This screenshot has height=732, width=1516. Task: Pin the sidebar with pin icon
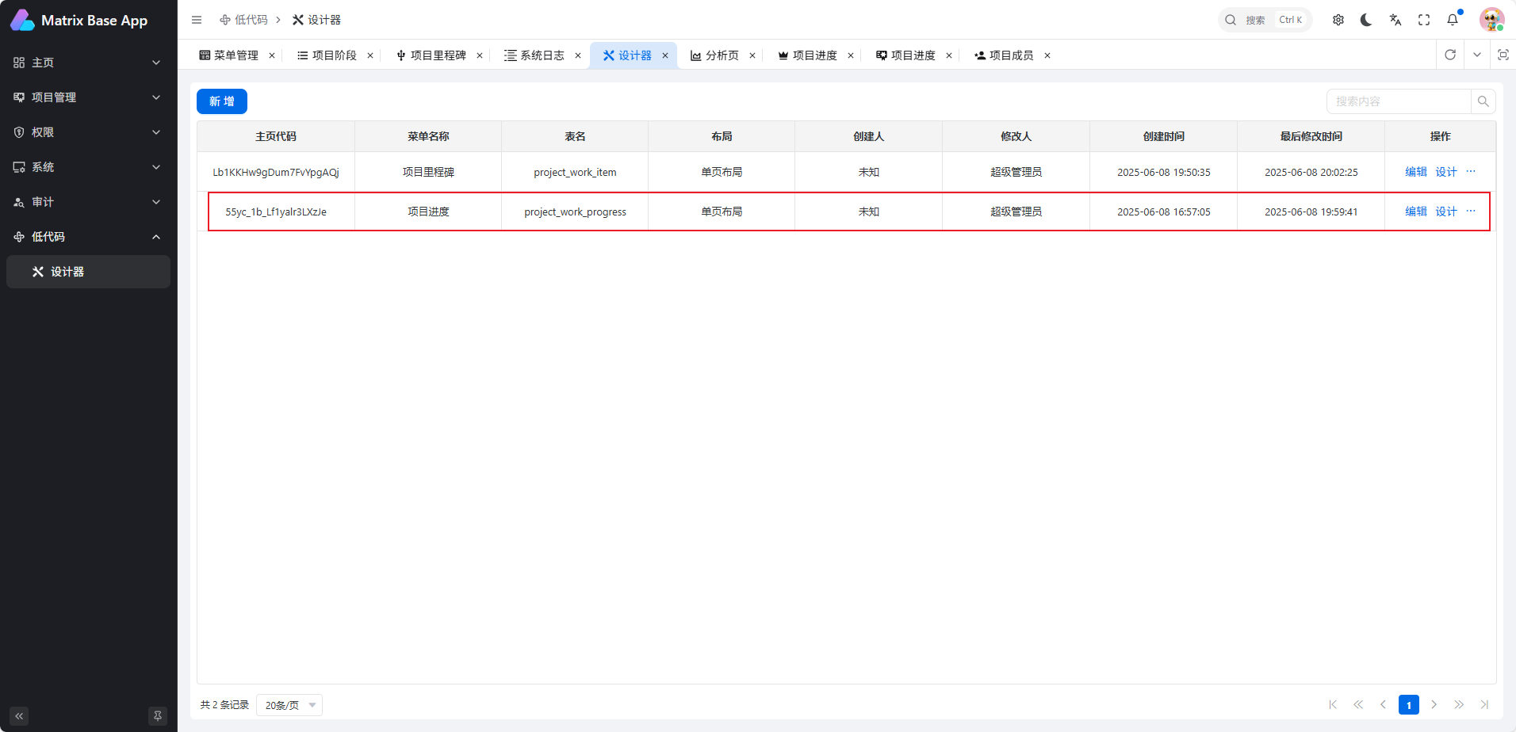158,716
